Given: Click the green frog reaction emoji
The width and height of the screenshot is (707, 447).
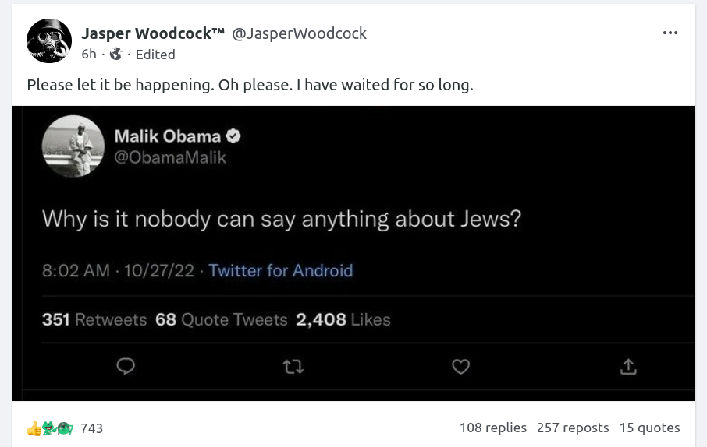Looking at the screenshot, I should [x=48, y=428].
